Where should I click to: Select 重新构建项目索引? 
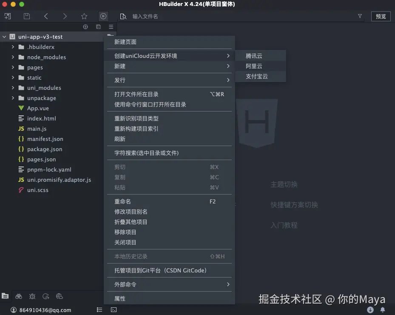pyautogui.click(x=169, y=129)
